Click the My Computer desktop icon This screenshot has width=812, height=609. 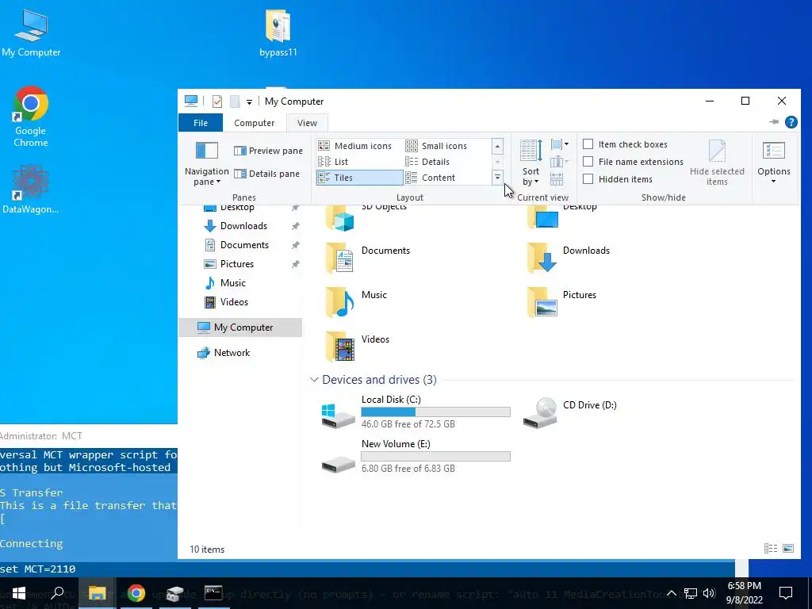click(31, 33)
